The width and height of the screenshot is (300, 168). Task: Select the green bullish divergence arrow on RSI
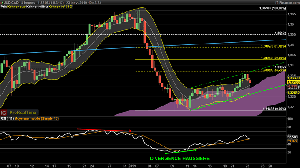181,152
